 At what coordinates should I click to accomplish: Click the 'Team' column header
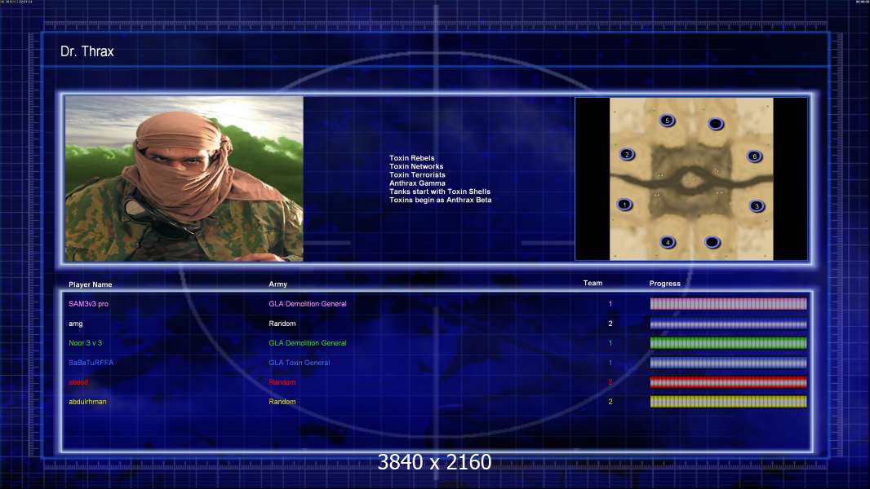click(593, 283)
